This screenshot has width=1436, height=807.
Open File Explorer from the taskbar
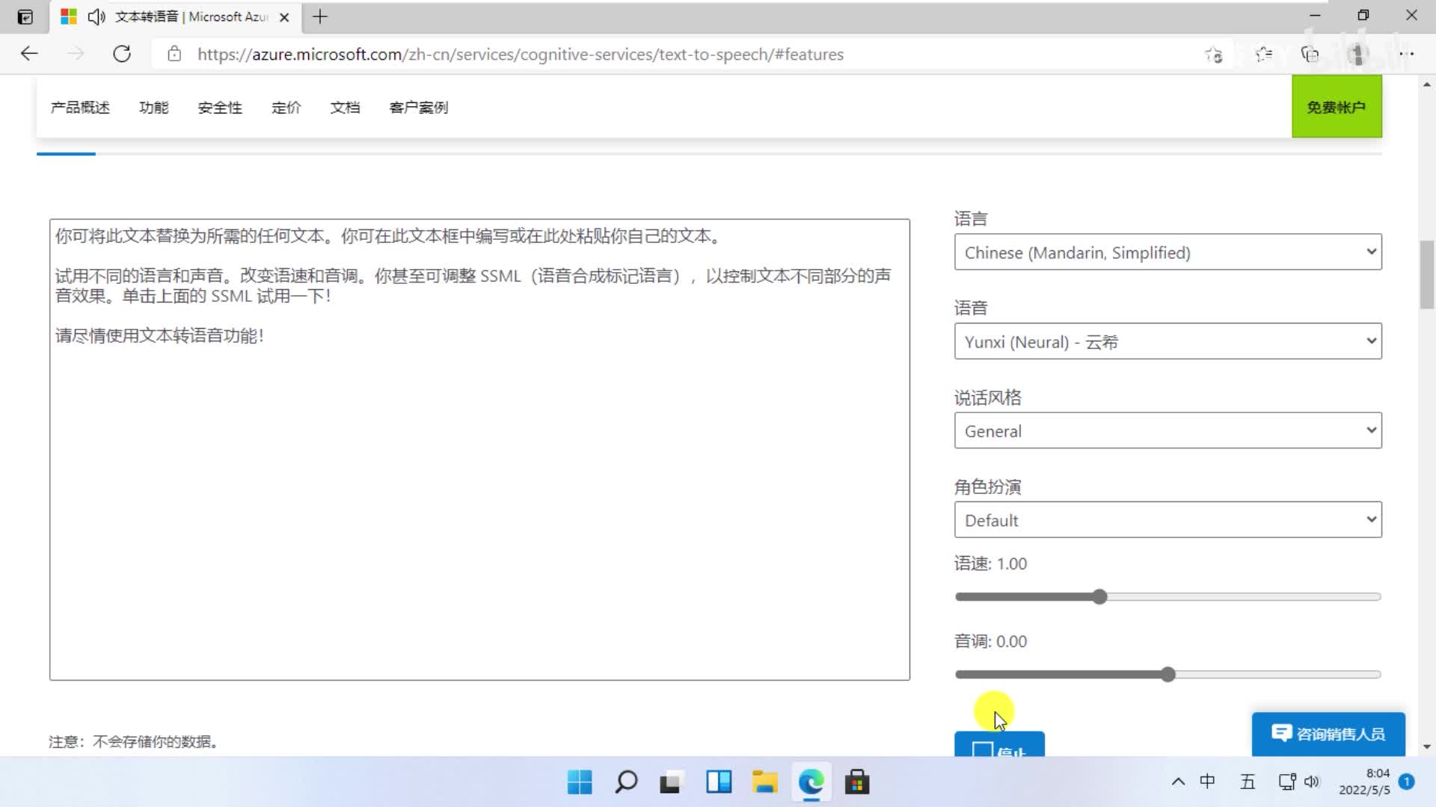(x=764, y=782)
